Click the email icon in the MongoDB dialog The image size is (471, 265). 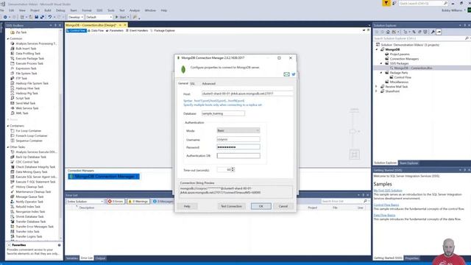click(x=286, y=74)
